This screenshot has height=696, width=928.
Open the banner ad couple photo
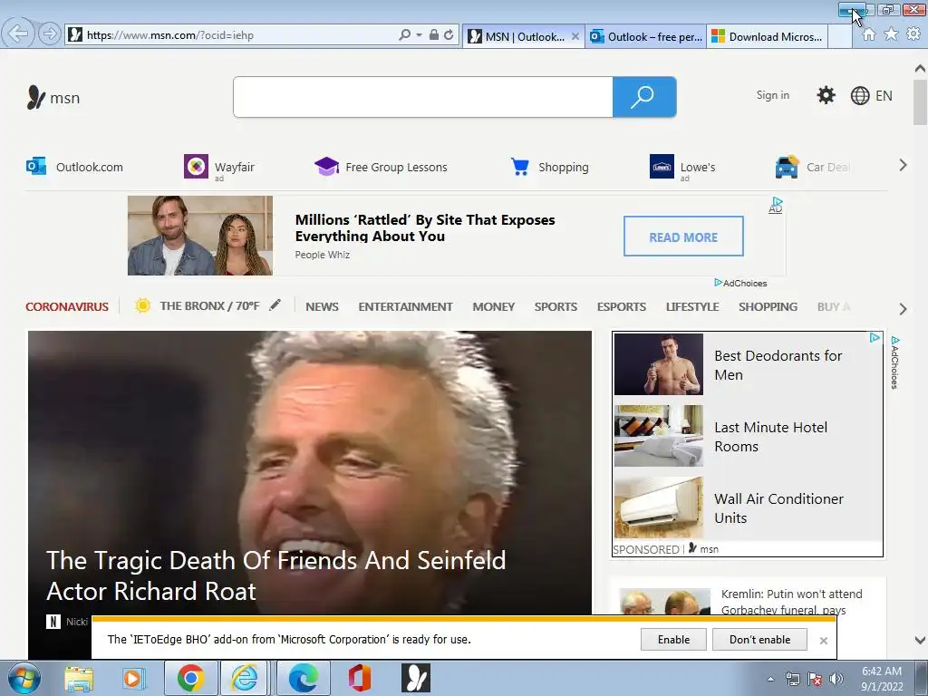click(x=200, y=236)
